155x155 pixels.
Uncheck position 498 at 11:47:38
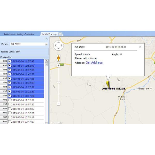[x=10, y=70]
